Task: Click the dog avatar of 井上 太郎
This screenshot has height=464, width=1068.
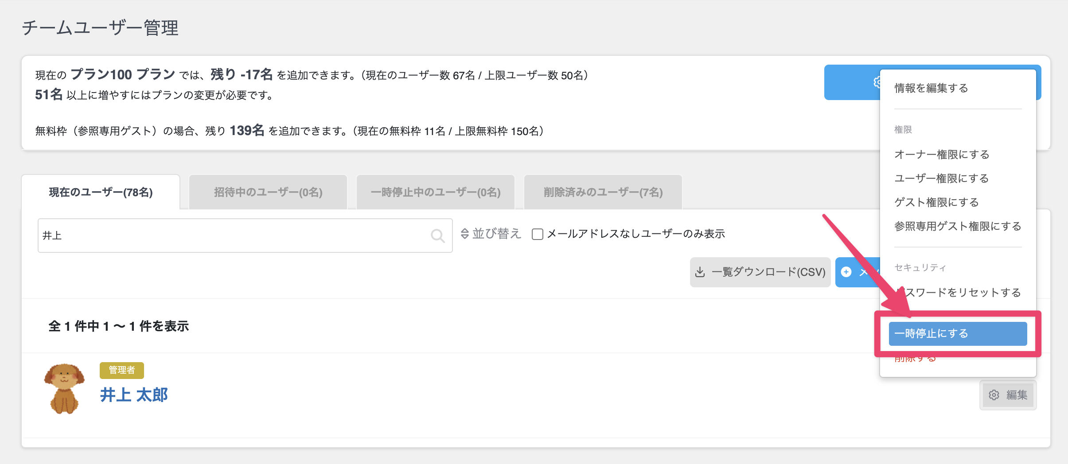Action: (x=64, y=389)
